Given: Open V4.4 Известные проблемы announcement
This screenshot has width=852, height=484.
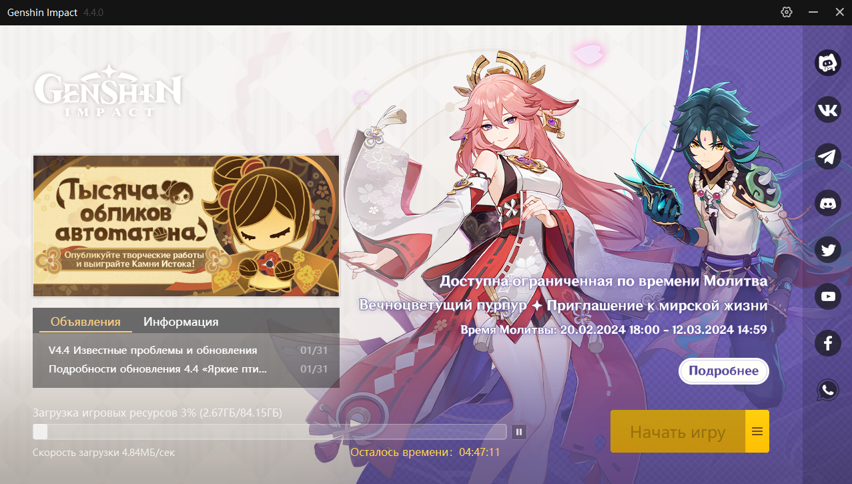Looking at the screenshot, I should [188, 350].
